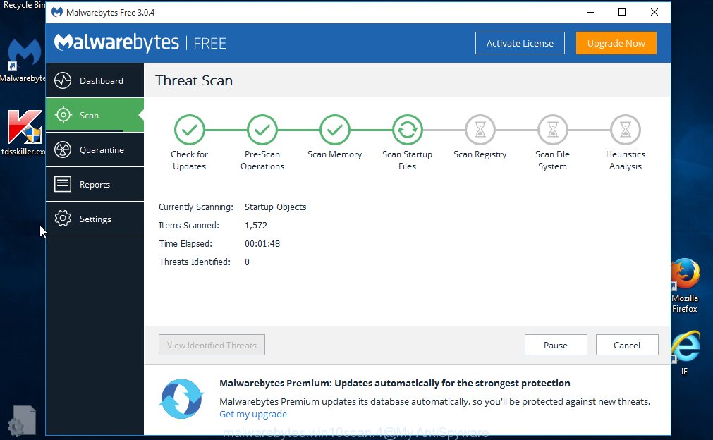Pause the running threat scan
This screenshot has height=440, width=713.
[x=556, y=345]
